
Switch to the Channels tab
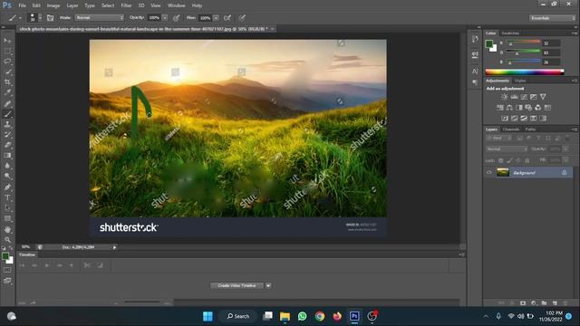pos(511,129)
